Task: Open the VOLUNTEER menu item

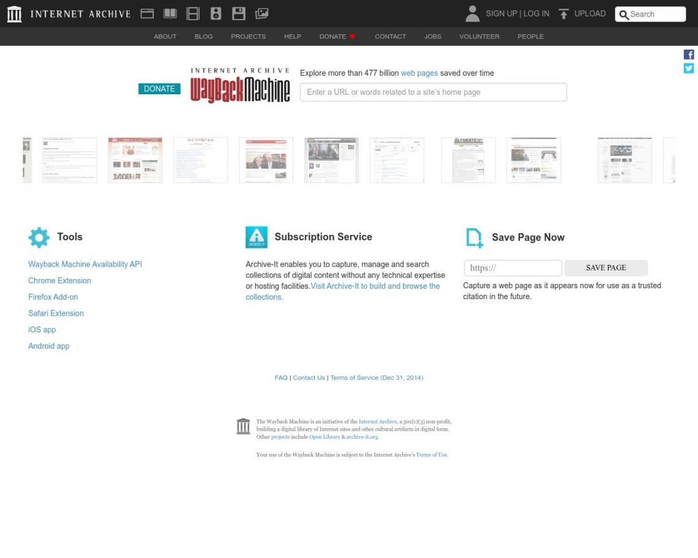Action: pyautogui.click(x=479, y=37)
